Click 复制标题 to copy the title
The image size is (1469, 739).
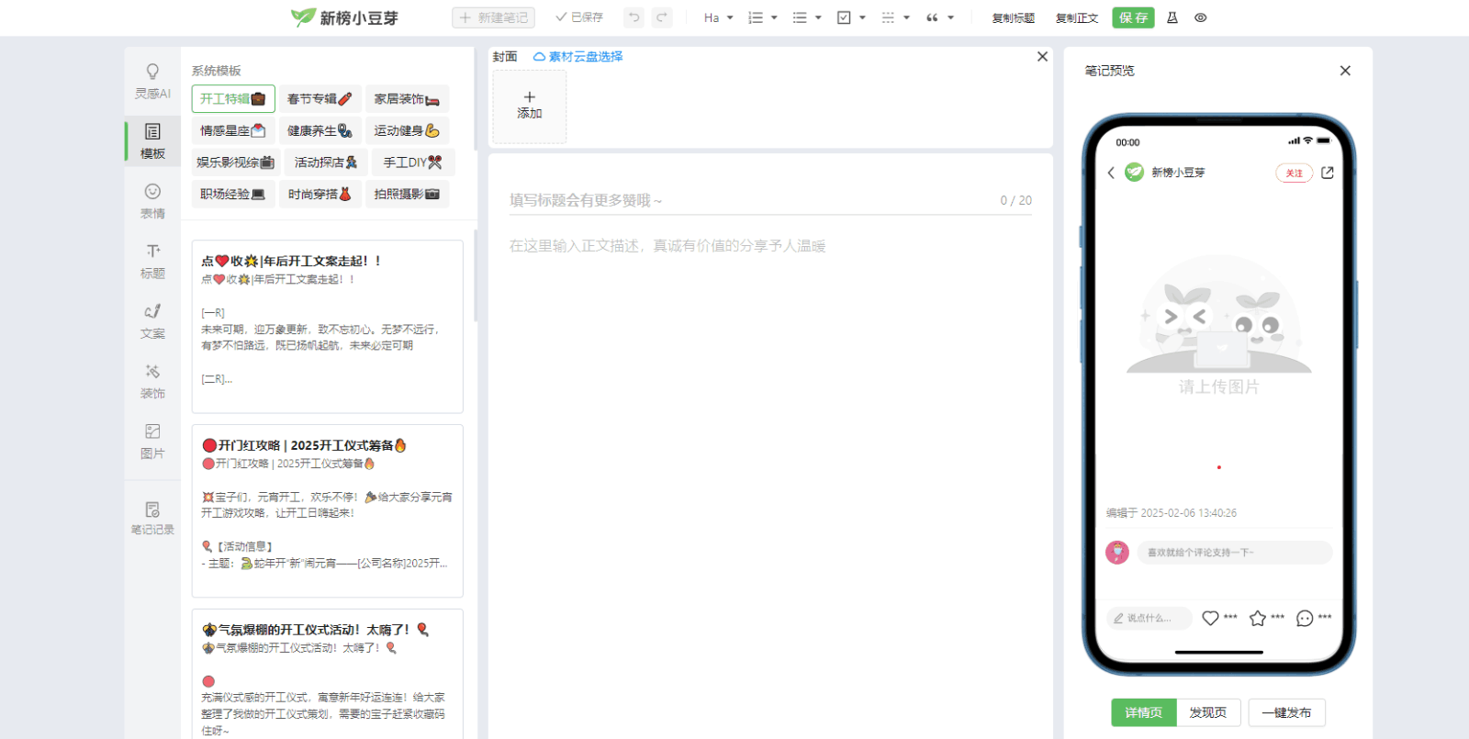tap(1013, 17)
